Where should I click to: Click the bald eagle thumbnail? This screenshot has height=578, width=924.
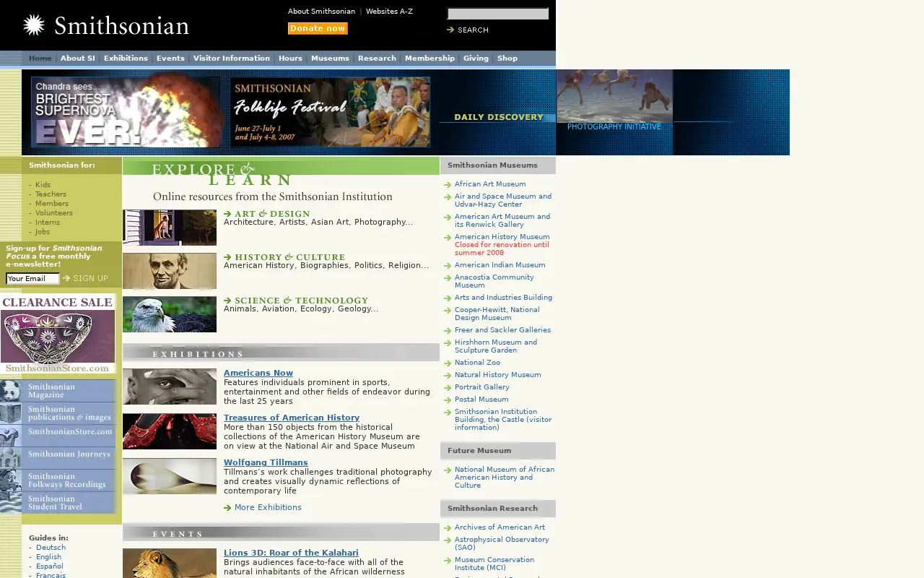[x=170, y=314]
